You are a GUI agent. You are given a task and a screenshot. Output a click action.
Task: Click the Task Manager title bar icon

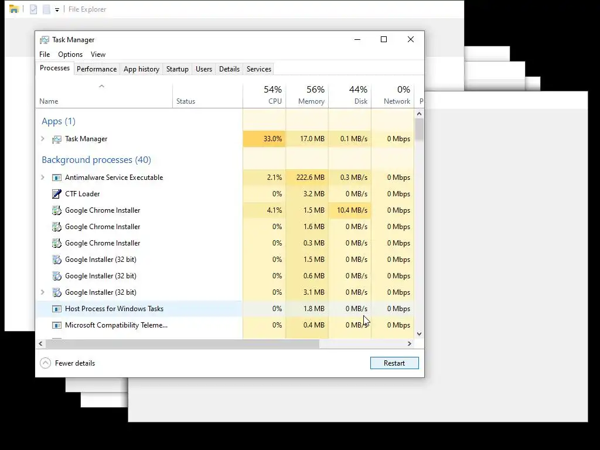tap(45, 40)
